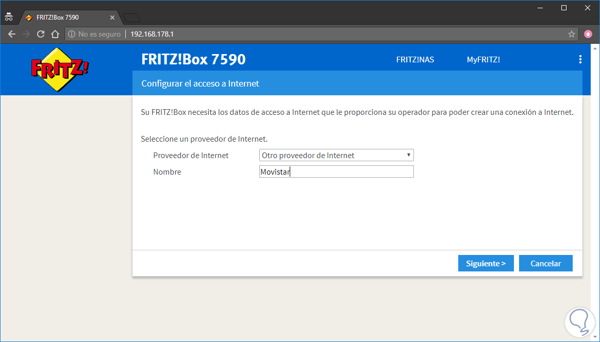
Task: Bookmark this page with star icon
Action: [571, 34]
